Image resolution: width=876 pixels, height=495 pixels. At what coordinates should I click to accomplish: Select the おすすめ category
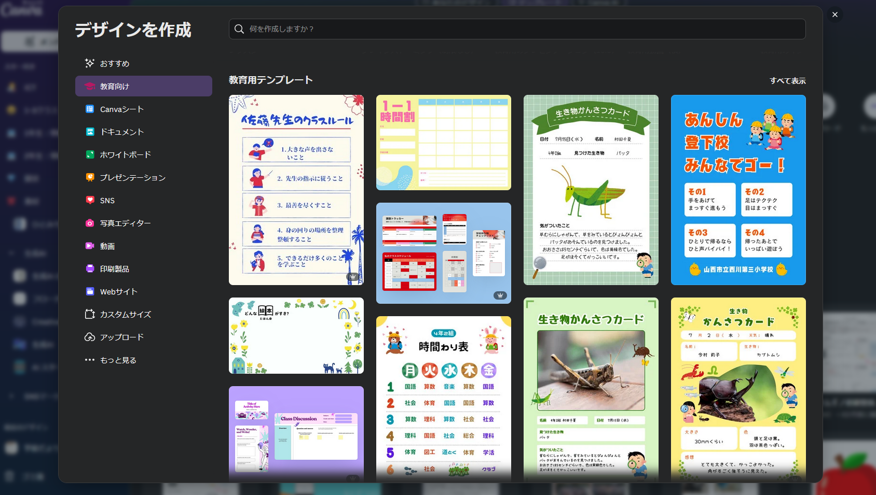[144, 63]
